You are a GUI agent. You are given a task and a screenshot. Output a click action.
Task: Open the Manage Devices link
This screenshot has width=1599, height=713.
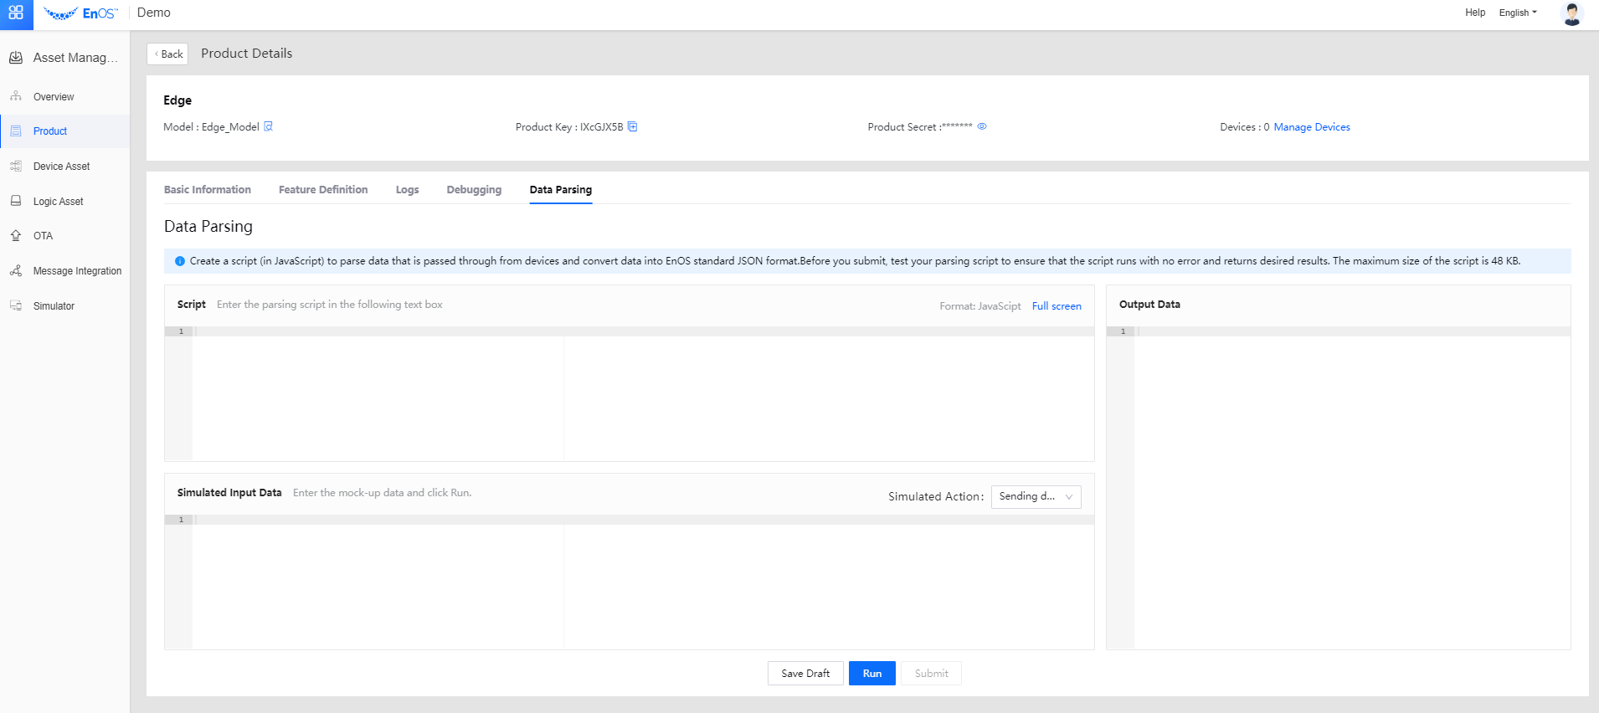tap(1311, 127)
